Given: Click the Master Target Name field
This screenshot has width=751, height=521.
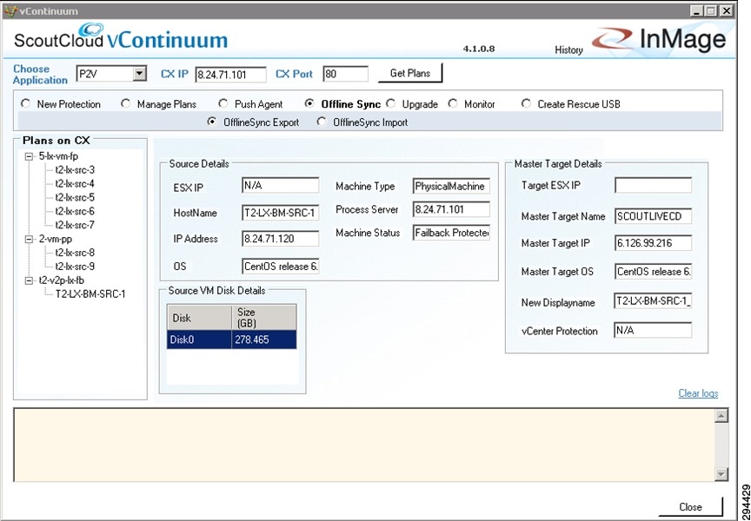Looking at the screenshot, I should 654,215.
